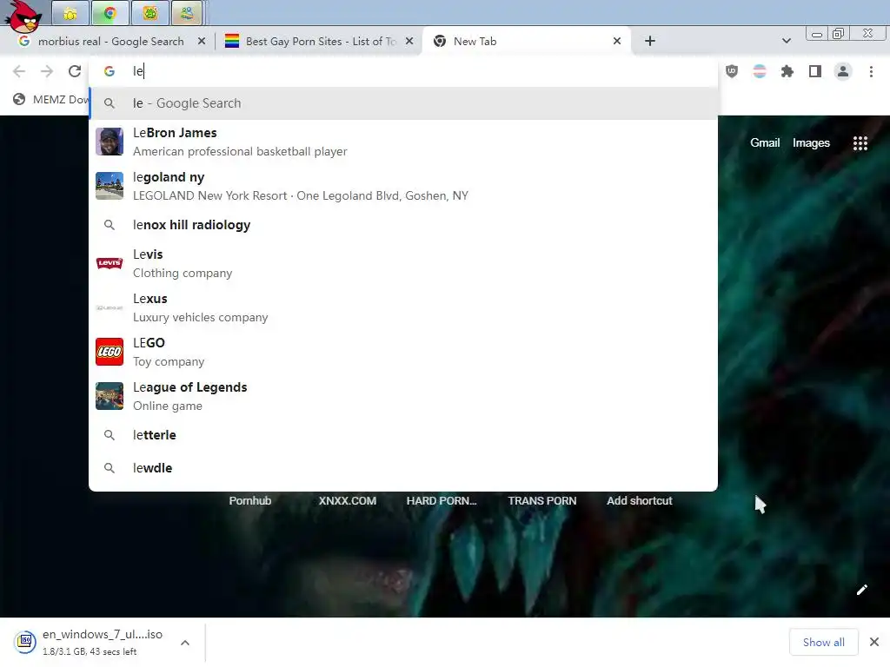Open a new tab with plus button
This screenshot has width=890, height=667.
click(x=650, y=41)
